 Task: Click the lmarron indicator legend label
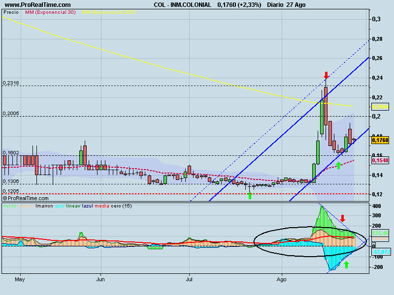coord(44,206)
